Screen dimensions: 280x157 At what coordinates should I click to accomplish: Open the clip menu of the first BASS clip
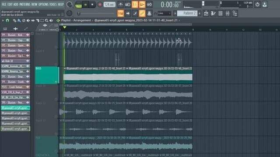[65, 68]
